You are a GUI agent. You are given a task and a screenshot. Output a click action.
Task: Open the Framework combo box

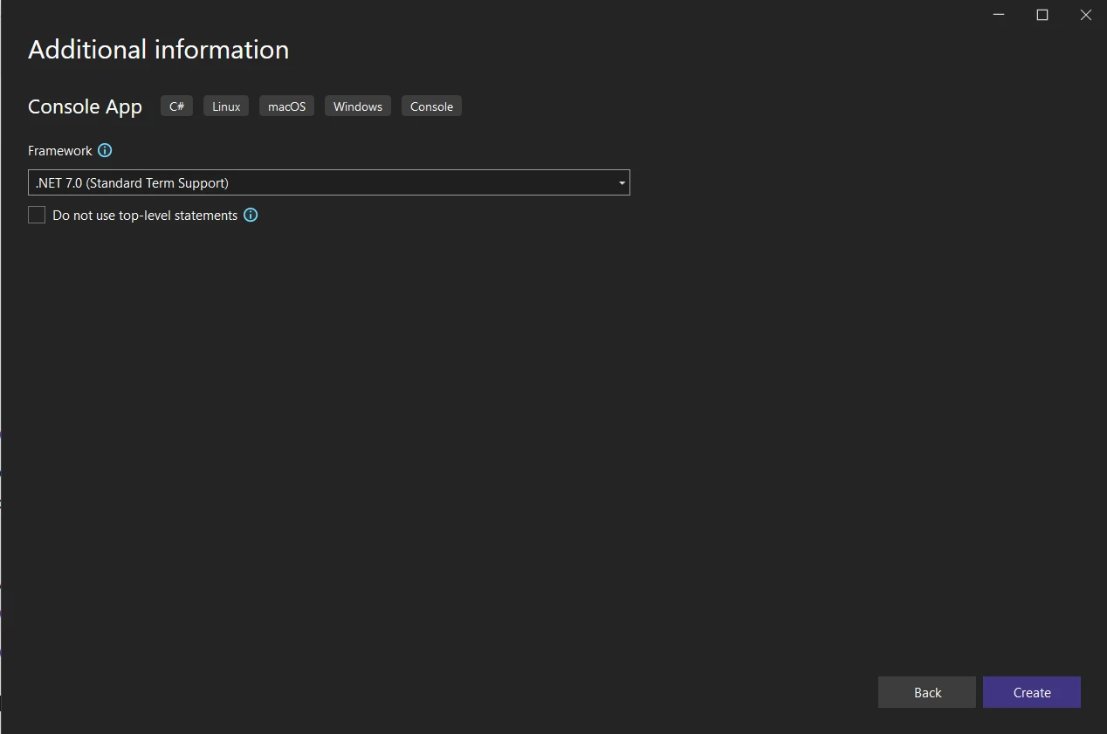328,182
